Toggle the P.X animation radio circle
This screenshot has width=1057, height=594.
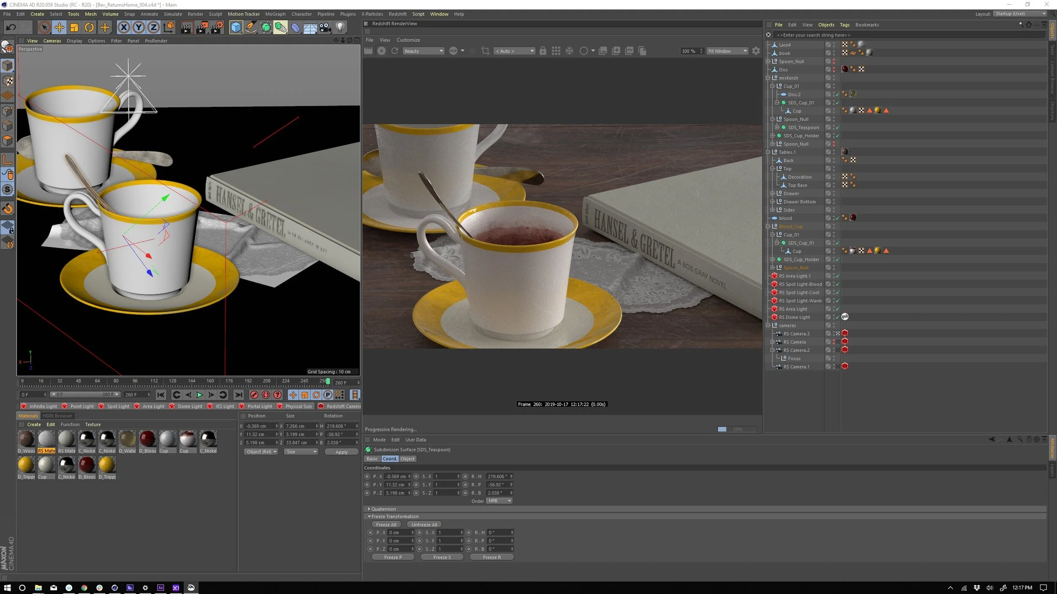coord(367,477)
